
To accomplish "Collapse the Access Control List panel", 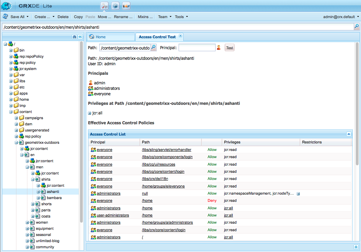I will coord(348,134).
